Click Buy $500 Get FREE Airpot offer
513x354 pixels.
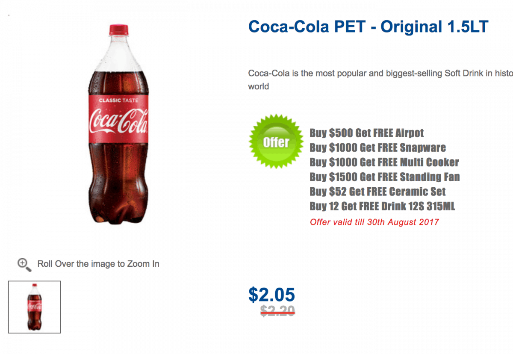point(366,133)
